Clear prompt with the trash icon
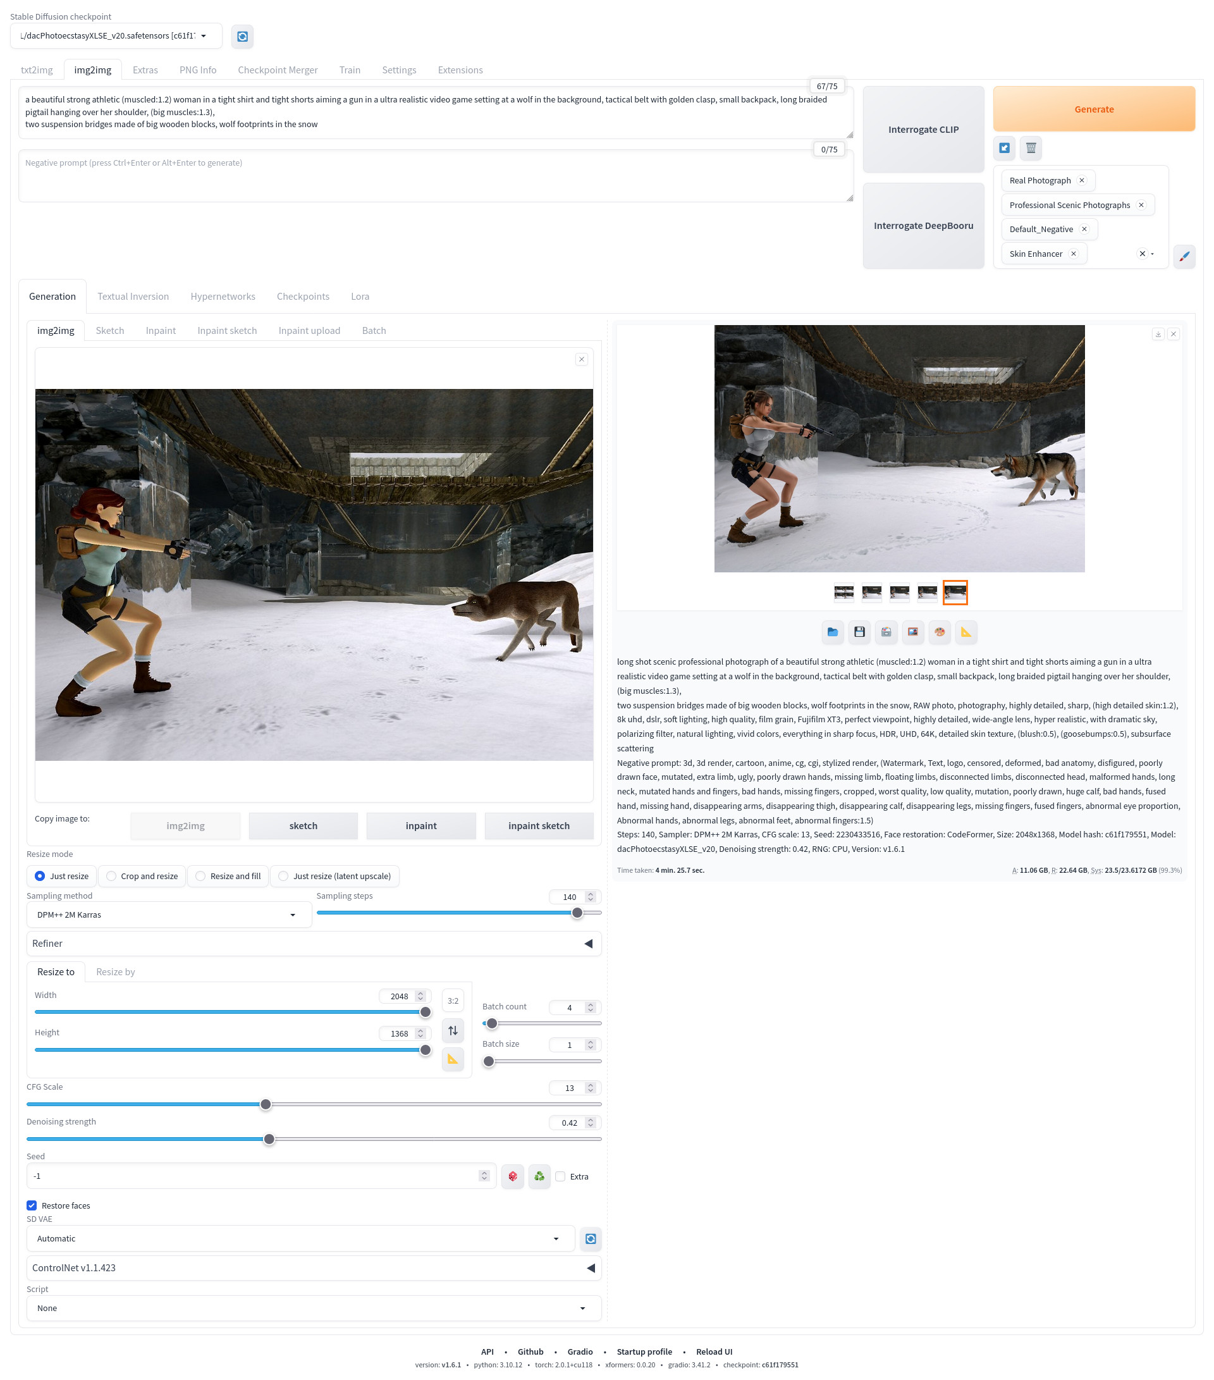This screenshot has height=1380, width=1214. (1031, 148)
